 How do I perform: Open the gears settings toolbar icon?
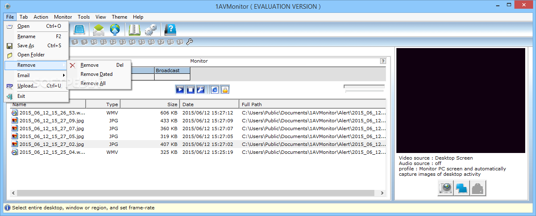click(151, 30)
